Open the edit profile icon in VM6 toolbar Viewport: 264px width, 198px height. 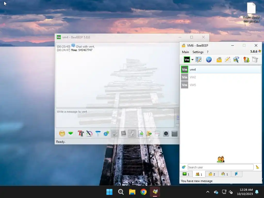tap(198, 60)
